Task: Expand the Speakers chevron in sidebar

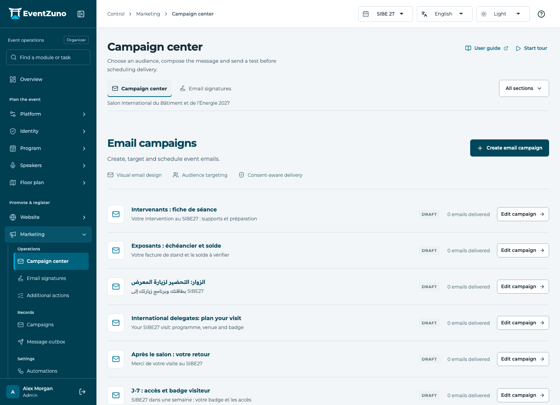Action: (x=84, y=166)
